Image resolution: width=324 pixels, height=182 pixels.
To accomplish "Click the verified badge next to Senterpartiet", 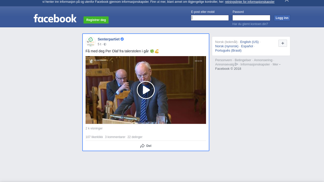I will (122, 39).
